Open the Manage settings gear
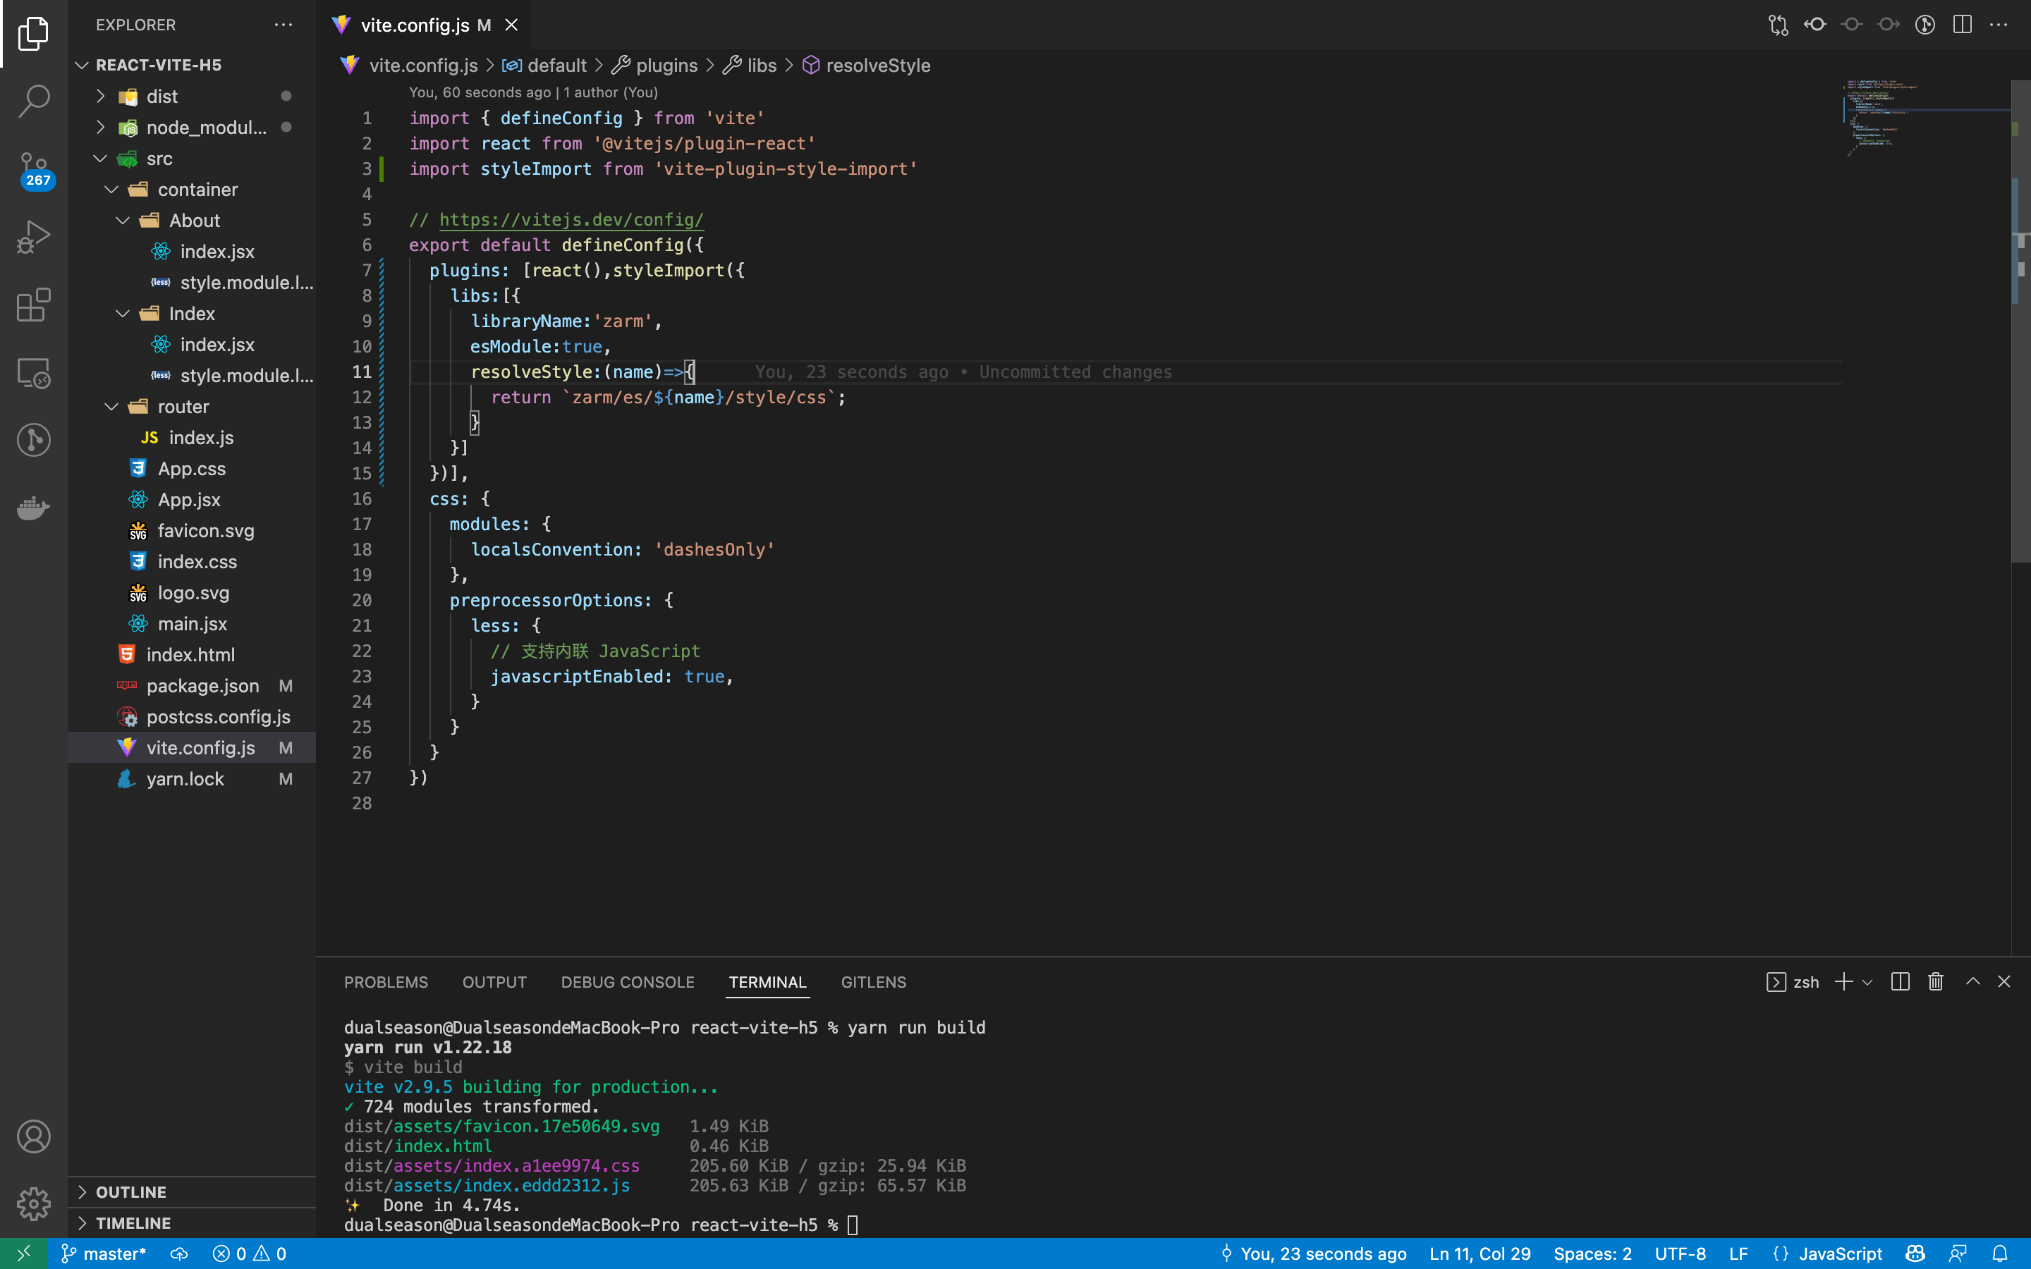The height and width of the screenshot is (1269, 2031). pos(34,1203)
